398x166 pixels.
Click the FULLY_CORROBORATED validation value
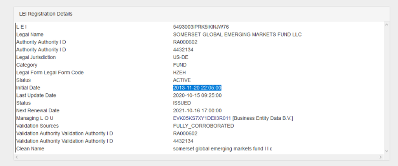click(203, 126)
